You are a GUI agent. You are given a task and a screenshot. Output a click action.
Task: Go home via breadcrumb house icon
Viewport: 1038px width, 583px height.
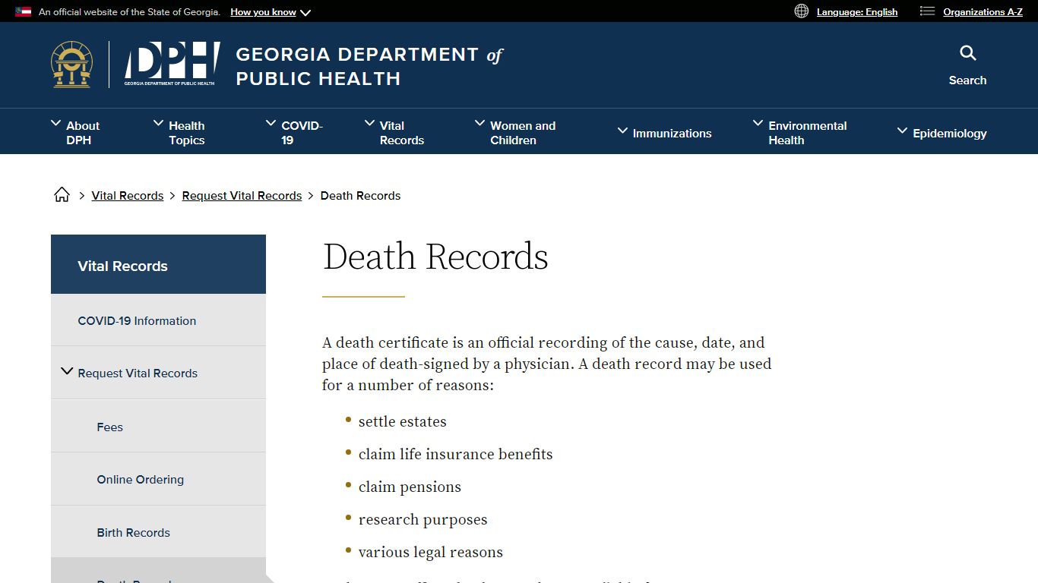point(62,195)
